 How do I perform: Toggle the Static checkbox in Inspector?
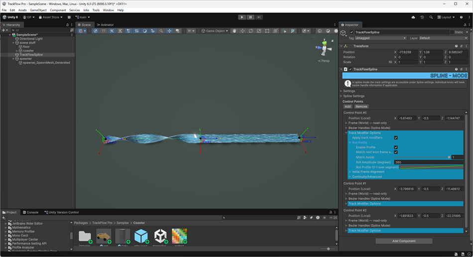pos(452,32)
